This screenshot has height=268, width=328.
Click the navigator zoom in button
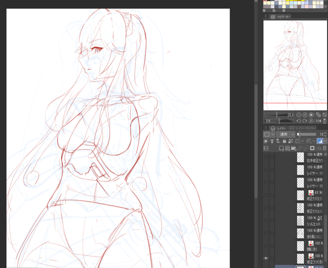tap(305, 115)
